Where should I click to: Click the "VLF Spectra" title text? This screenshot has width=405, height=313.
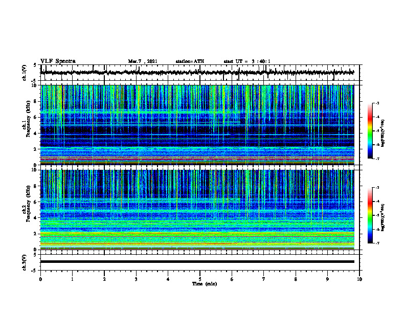58,61
